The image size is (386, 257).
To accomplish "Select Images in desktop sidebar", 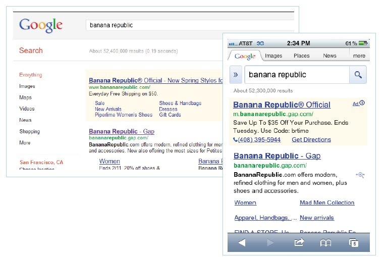I will click(x=27, y=86).
